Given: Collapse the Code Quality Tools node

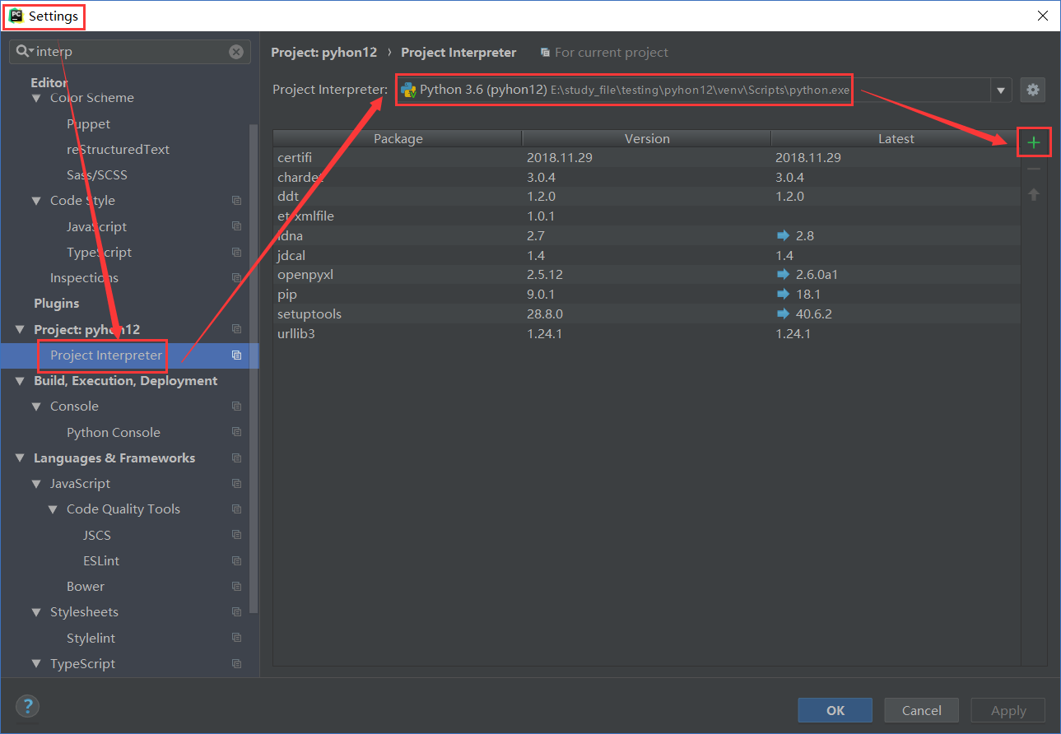Looking at the screenshot, I should point(53,509).
